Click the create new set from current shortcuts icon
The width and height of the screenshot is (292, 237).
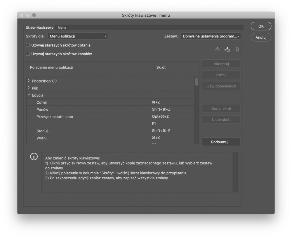tap(227, 49)
